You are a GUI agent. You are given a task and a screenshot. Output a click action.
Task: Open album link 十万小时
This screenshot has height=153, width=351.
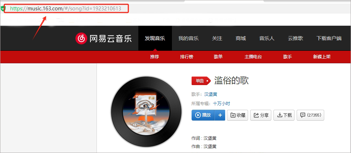(x=221, y=104)
